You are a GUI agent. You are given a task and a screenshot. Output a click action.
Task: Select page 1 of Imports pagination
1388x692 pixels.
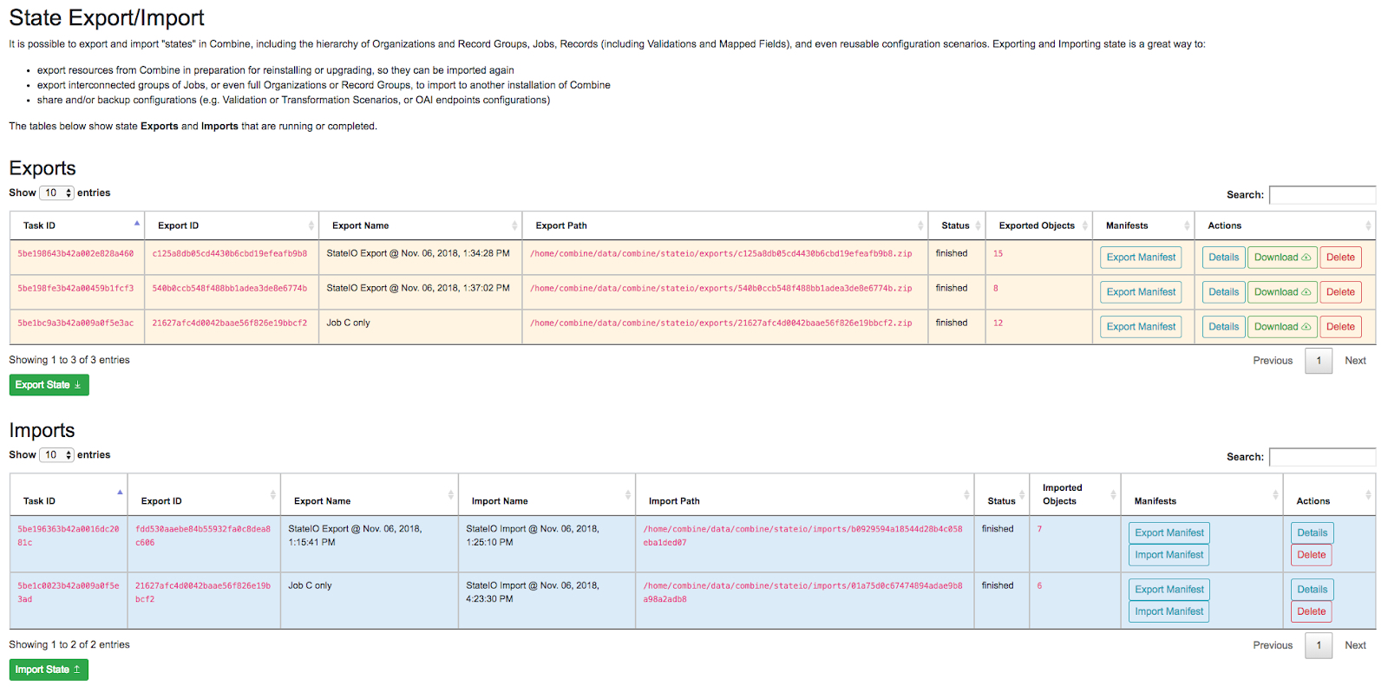[x=1319, y=645]
